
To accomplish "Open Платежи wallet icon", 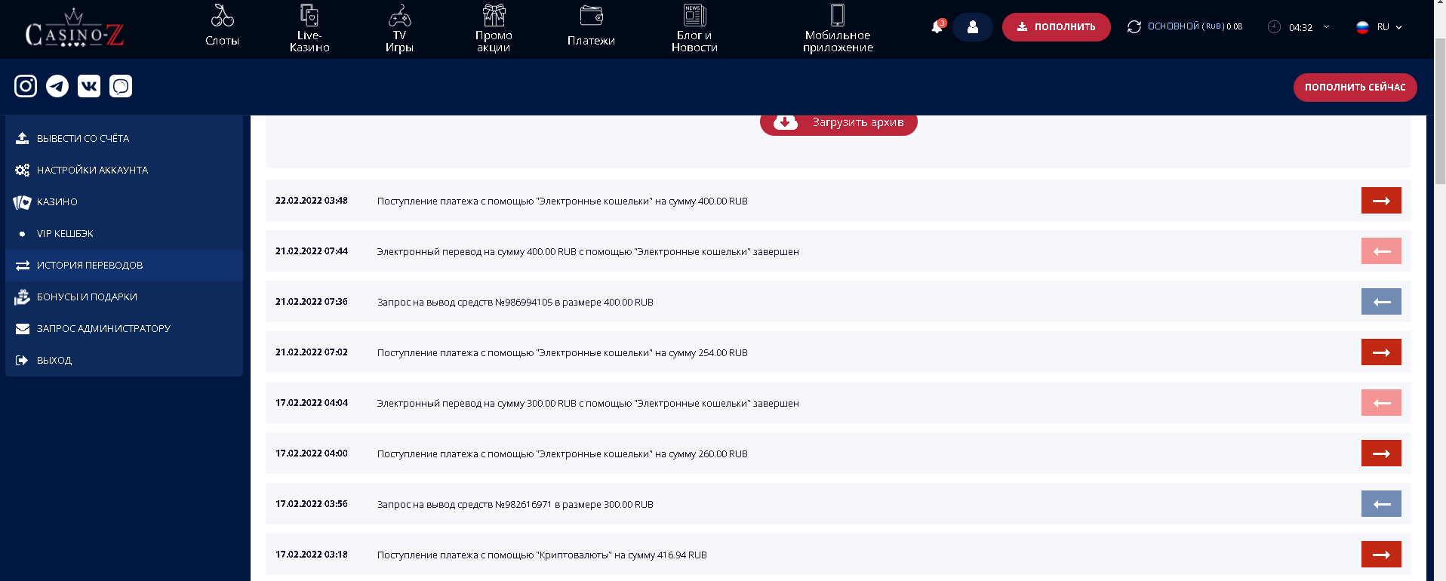I will tap(591, 15).
